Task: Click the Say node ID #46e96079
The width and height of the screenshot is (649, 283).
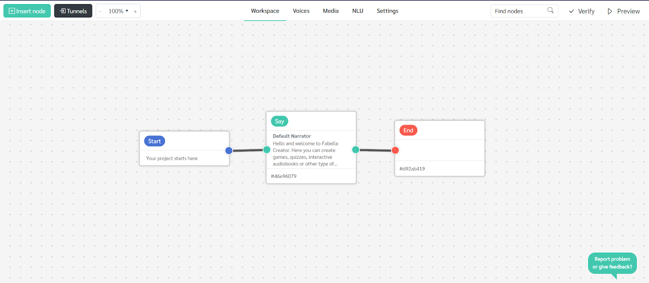Action: 284,176
